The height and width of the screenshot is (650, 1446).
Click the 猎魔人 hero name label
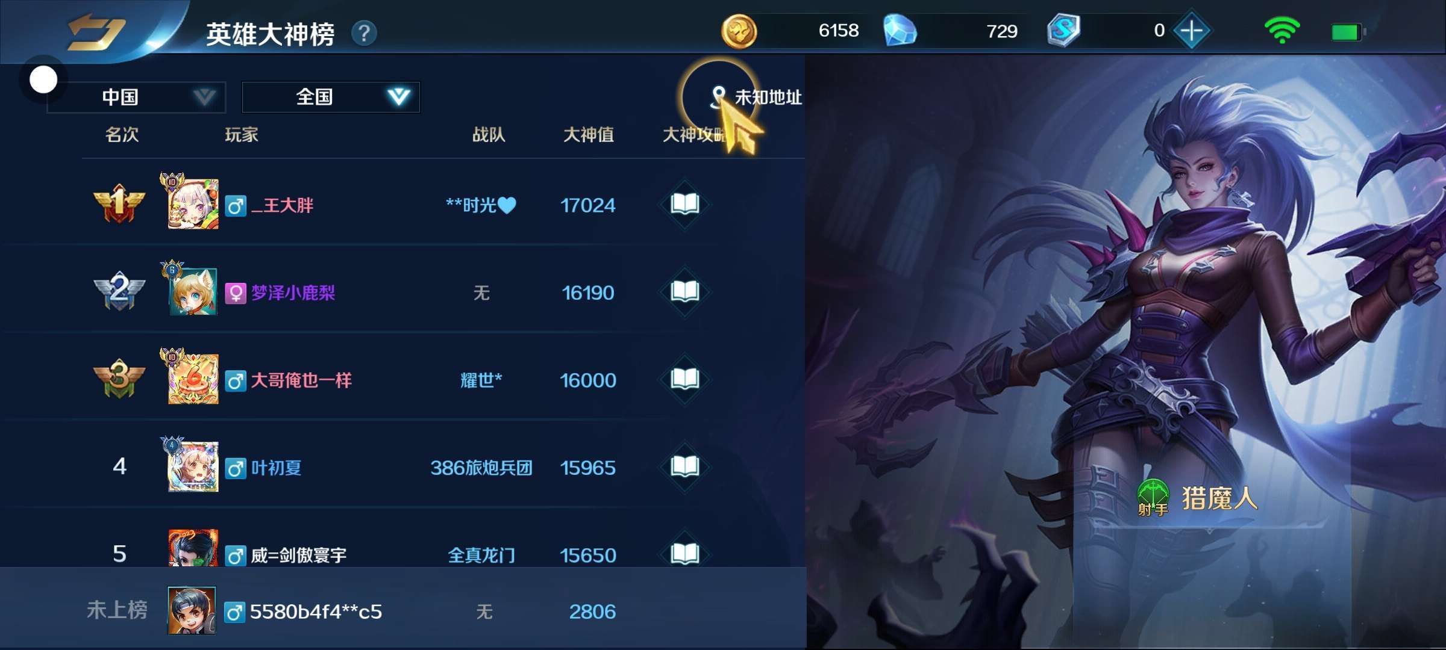[1219, 499]
